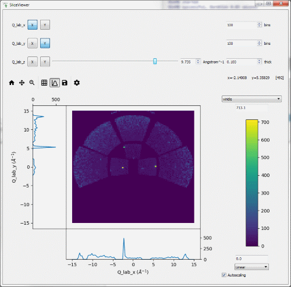This screenshot has height=287, width=291.
Task: Toggle grid lines icon in toolbar
Action: pos(44,83)
